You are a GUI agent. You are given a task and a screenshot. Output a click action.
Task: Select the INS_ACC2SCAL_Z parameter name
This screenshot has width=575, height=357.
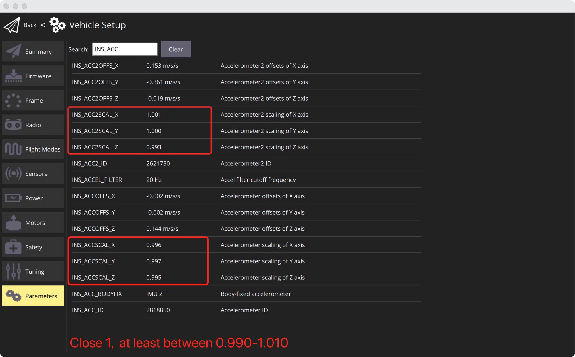tap(95, 147)
